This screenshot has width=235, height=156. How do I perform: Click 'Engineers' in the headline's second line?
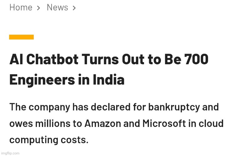42,80
